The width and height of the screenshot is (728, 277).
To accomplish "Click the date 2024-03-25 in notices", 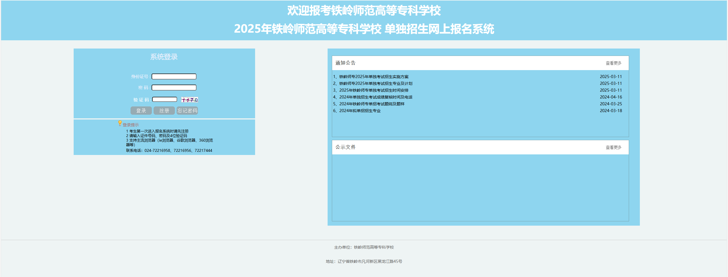I will (x=611, y=104).
